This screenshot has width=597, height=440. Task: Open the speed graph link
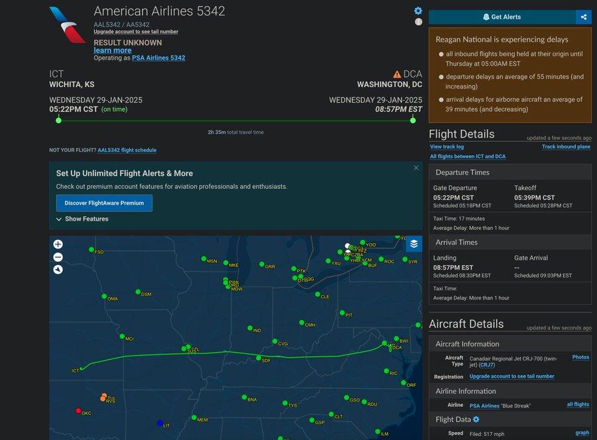click(582, 433)
